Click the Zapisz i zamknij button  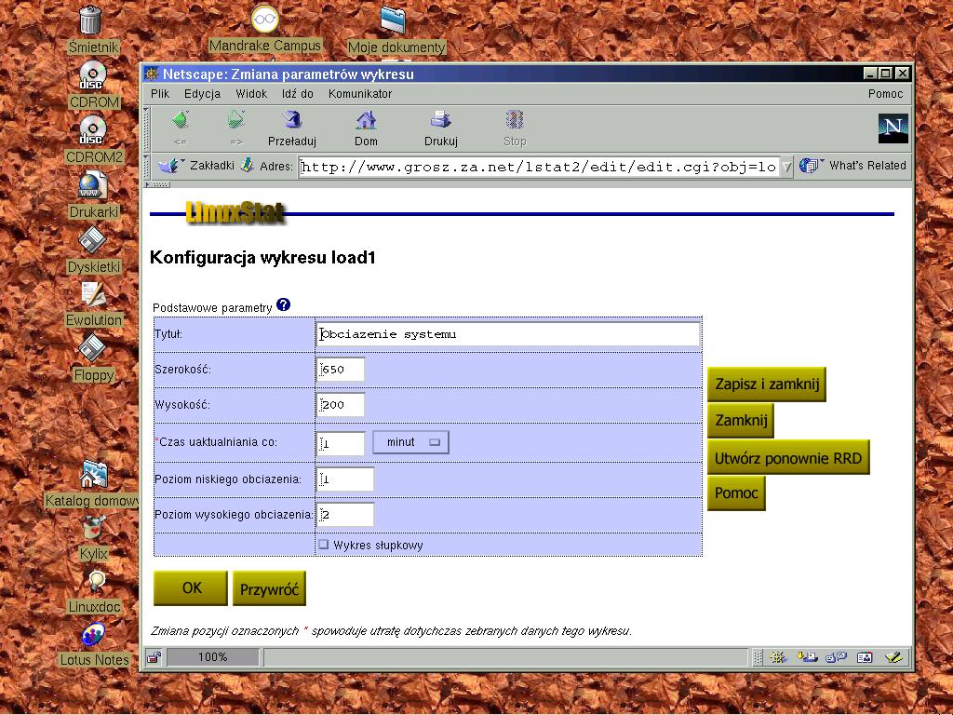pyautogui.click(x=766, y=384)
